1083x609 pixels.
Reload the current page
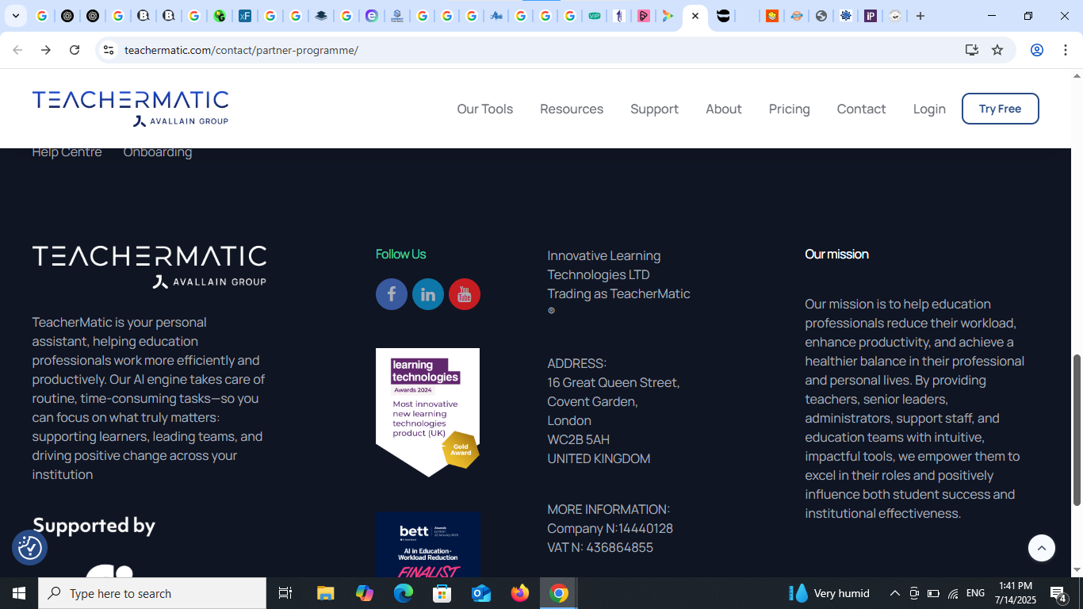point(75,50)
